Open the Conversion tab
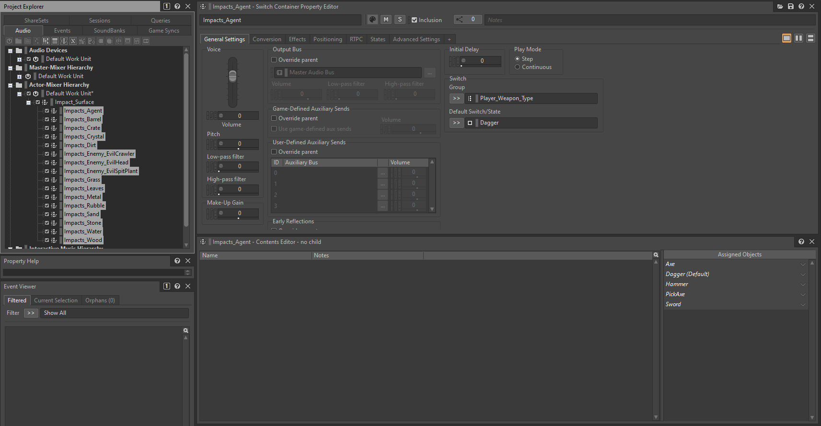Viewport: 821px width, 426px height. coord(267,39)
